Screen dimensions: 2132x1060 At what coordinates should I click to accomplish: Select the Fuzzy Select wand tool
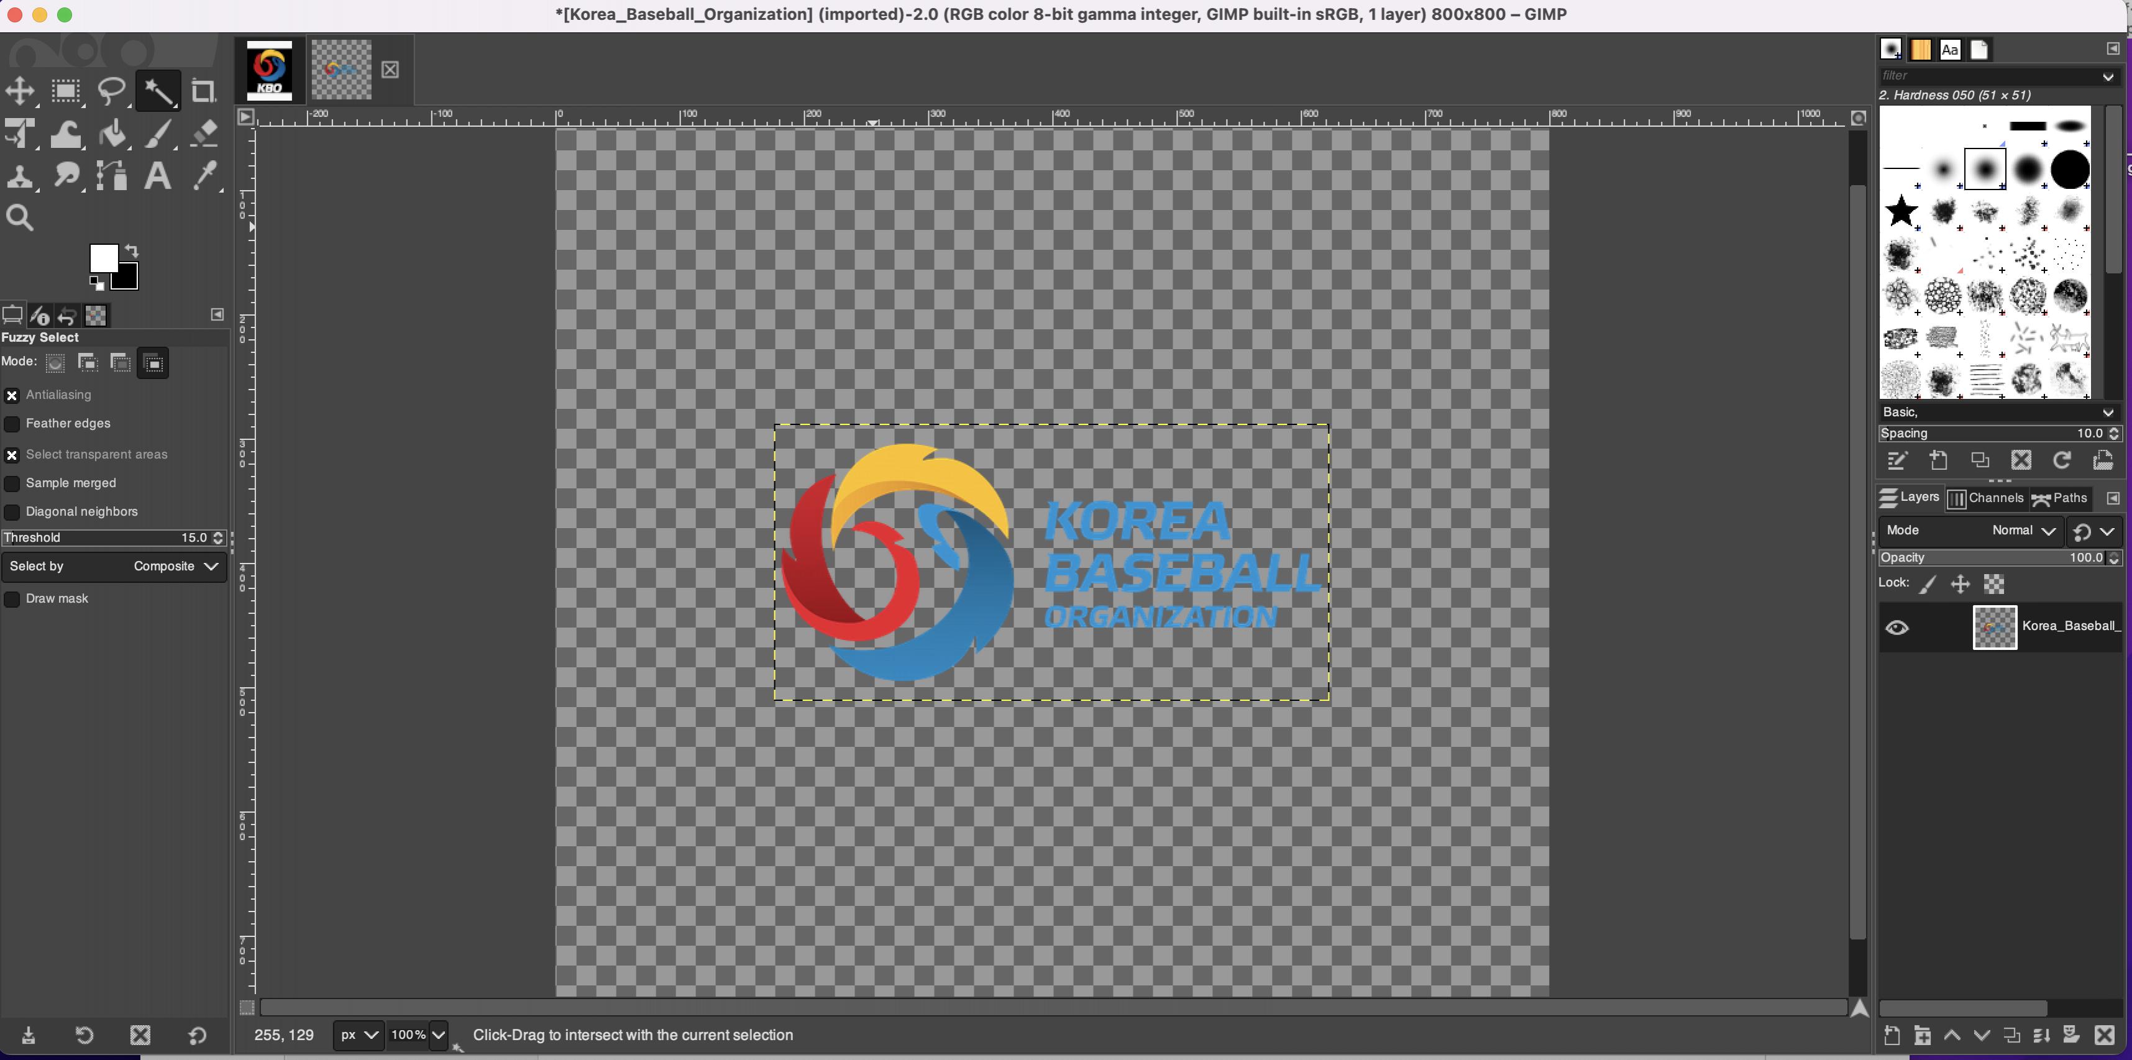(158, 91)
